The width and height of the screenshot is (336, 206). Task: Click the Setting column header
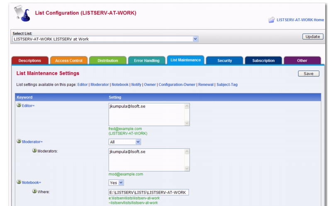[x=115, y=97]
